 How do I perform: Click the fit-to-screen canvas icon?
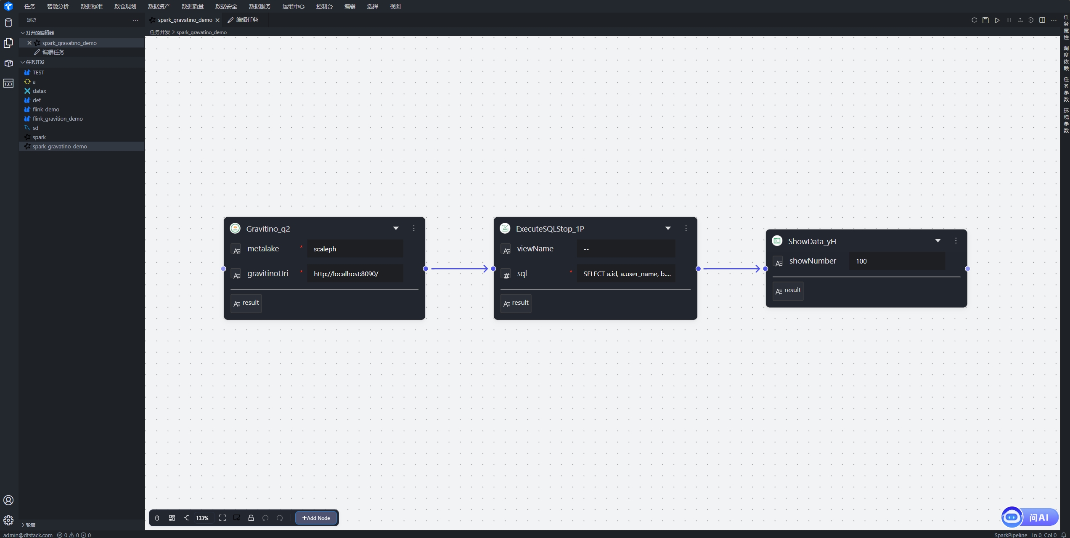tap(222, 518)
